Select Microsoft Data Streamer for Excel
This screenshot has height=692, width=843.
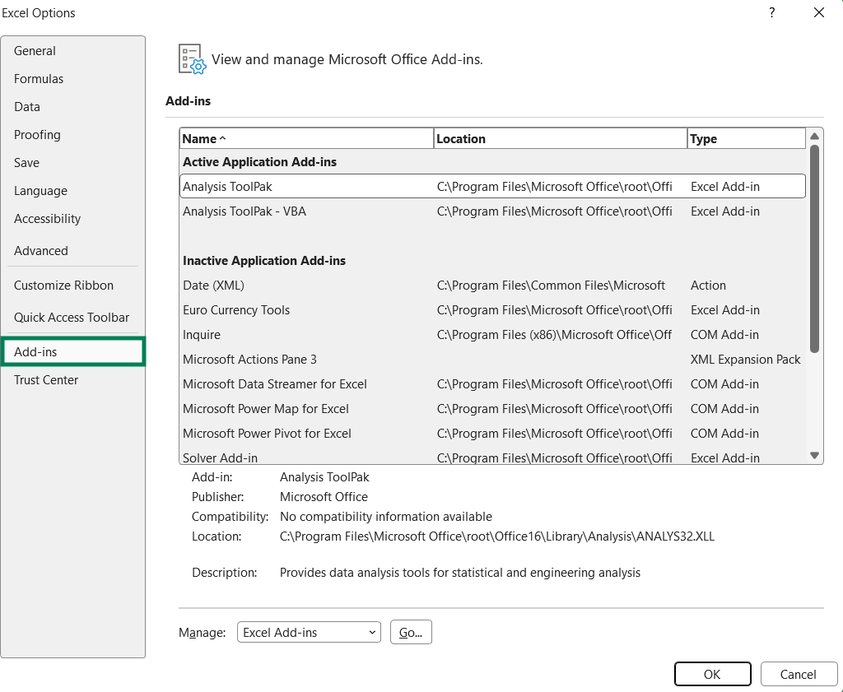click(492, 383)
